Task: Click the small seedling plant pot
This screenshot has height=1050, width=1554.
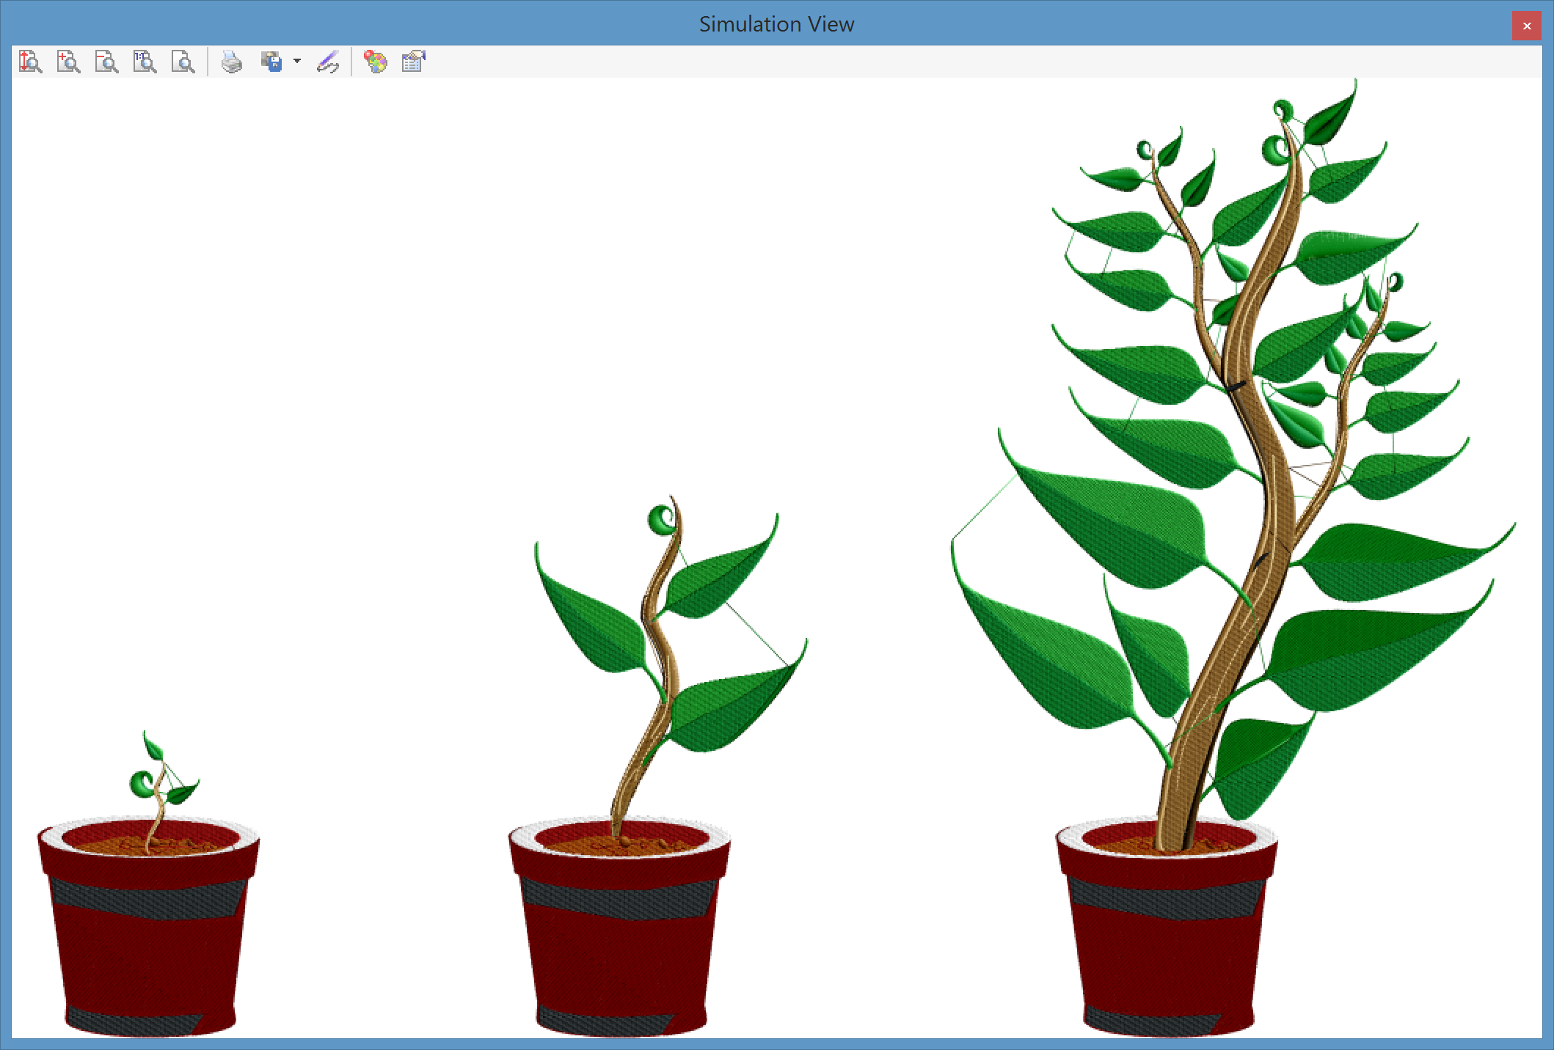Action: [x=147, y=953]
